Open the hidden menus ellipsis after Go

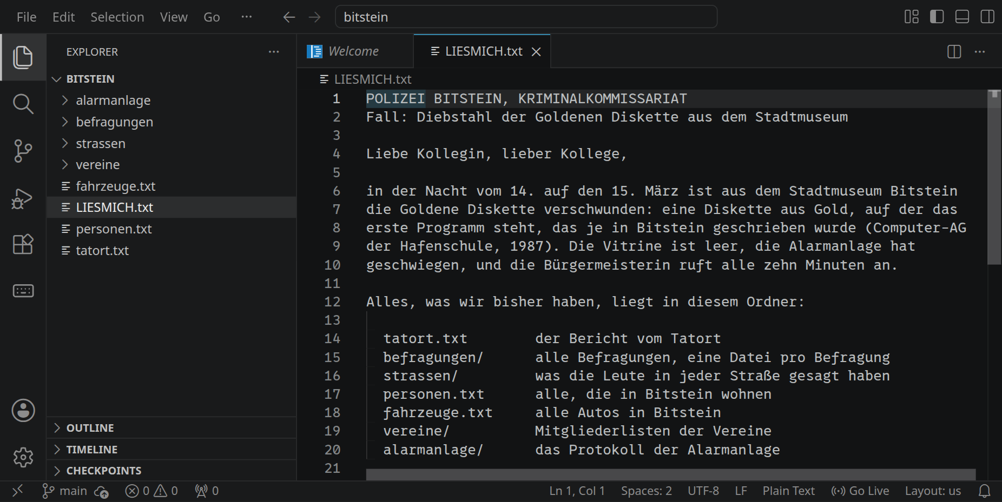click(247, 17)
